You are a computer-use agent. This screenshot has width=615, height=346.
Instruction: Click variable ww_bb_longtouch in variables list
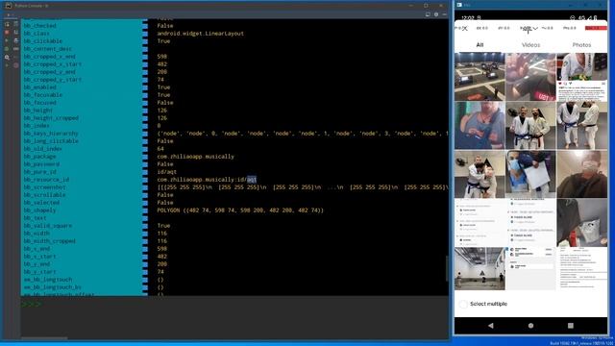pyautogui.click(x=47, y=280)
